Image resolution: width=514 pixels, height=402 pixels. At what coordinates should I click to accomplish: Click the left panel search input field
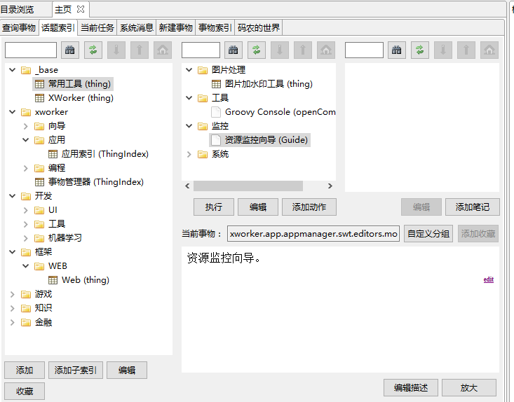[x=31, y=50]
